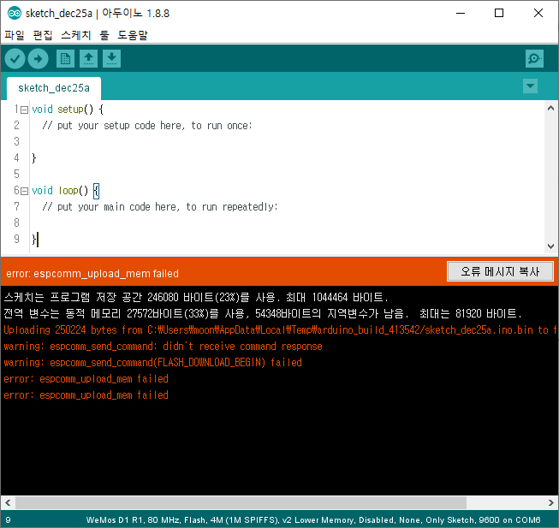
Task: Click editor scrollbar down arrow
Action: 550,246
